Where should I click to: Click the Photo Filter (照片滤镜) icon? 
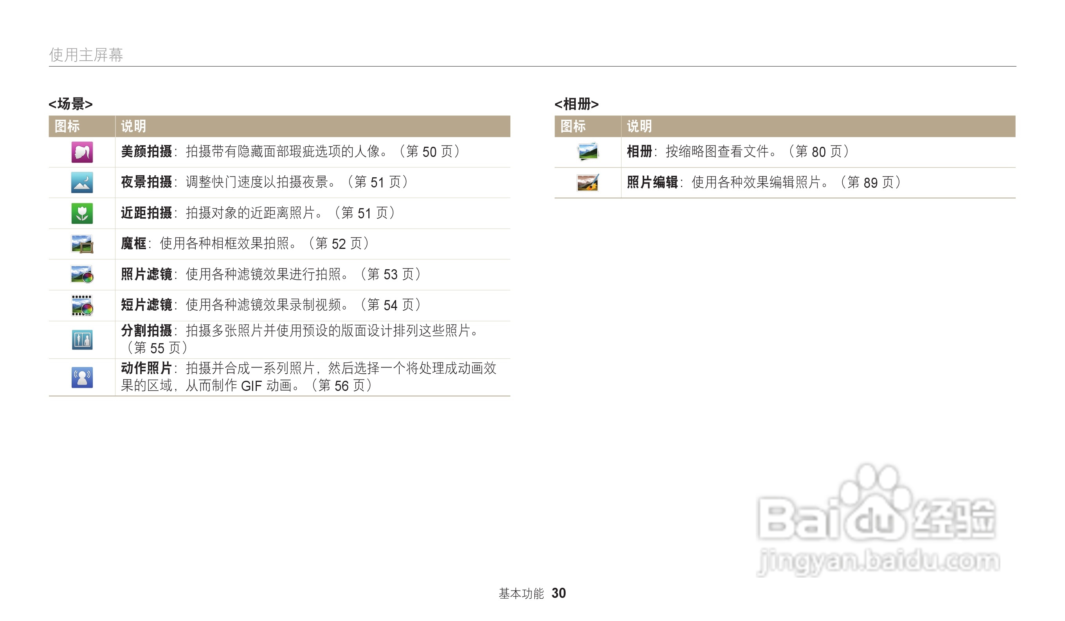click(82, 275)
